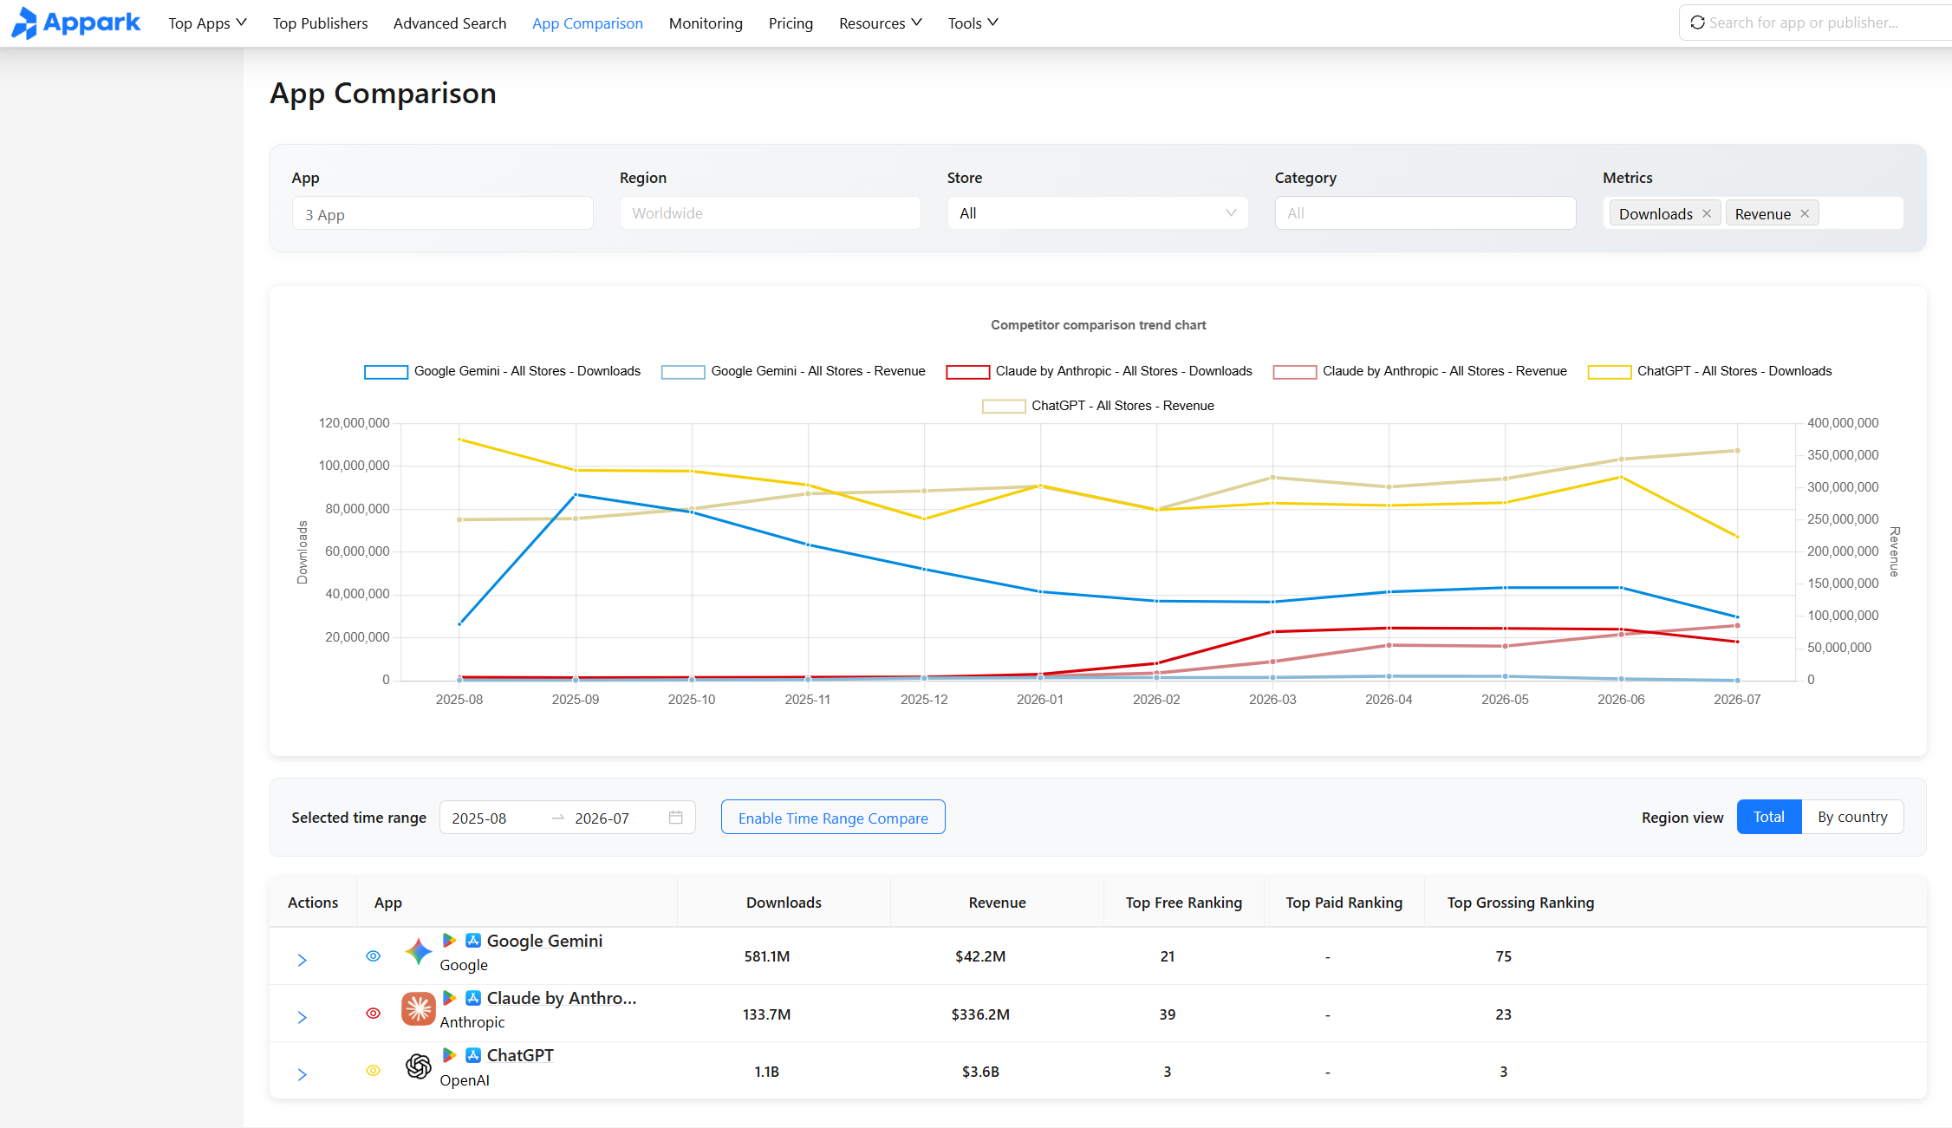Open the App selector showing 3 App
This screenshot has width=1952, height=1128.
[x=443, y=213]
